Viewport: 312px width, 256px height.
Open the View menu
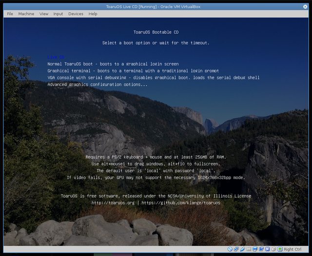pos(44,14)
